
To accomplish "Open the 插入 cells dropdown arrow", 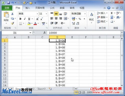I will point(107,13).
